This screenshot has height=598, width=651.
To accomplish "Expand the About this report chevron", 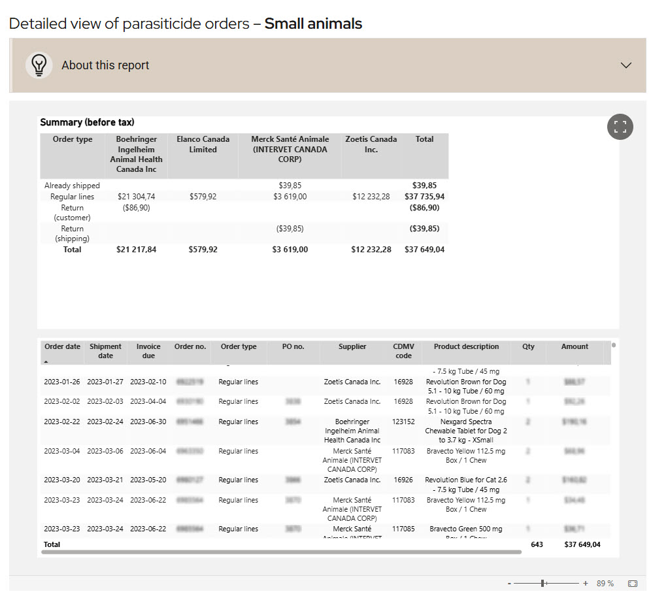I will (x=626, y=65).
